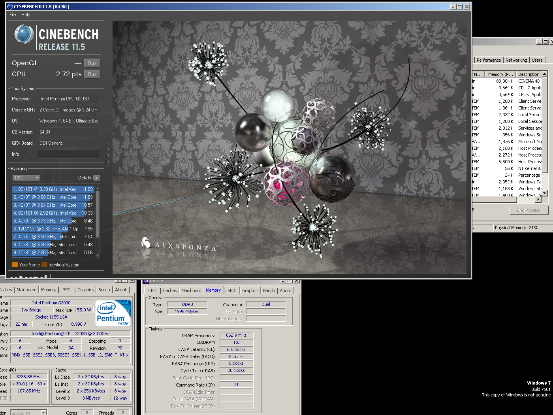Click the right CPU-Z title bar icon
553x415 pixels.
click(x=146, y=281)
